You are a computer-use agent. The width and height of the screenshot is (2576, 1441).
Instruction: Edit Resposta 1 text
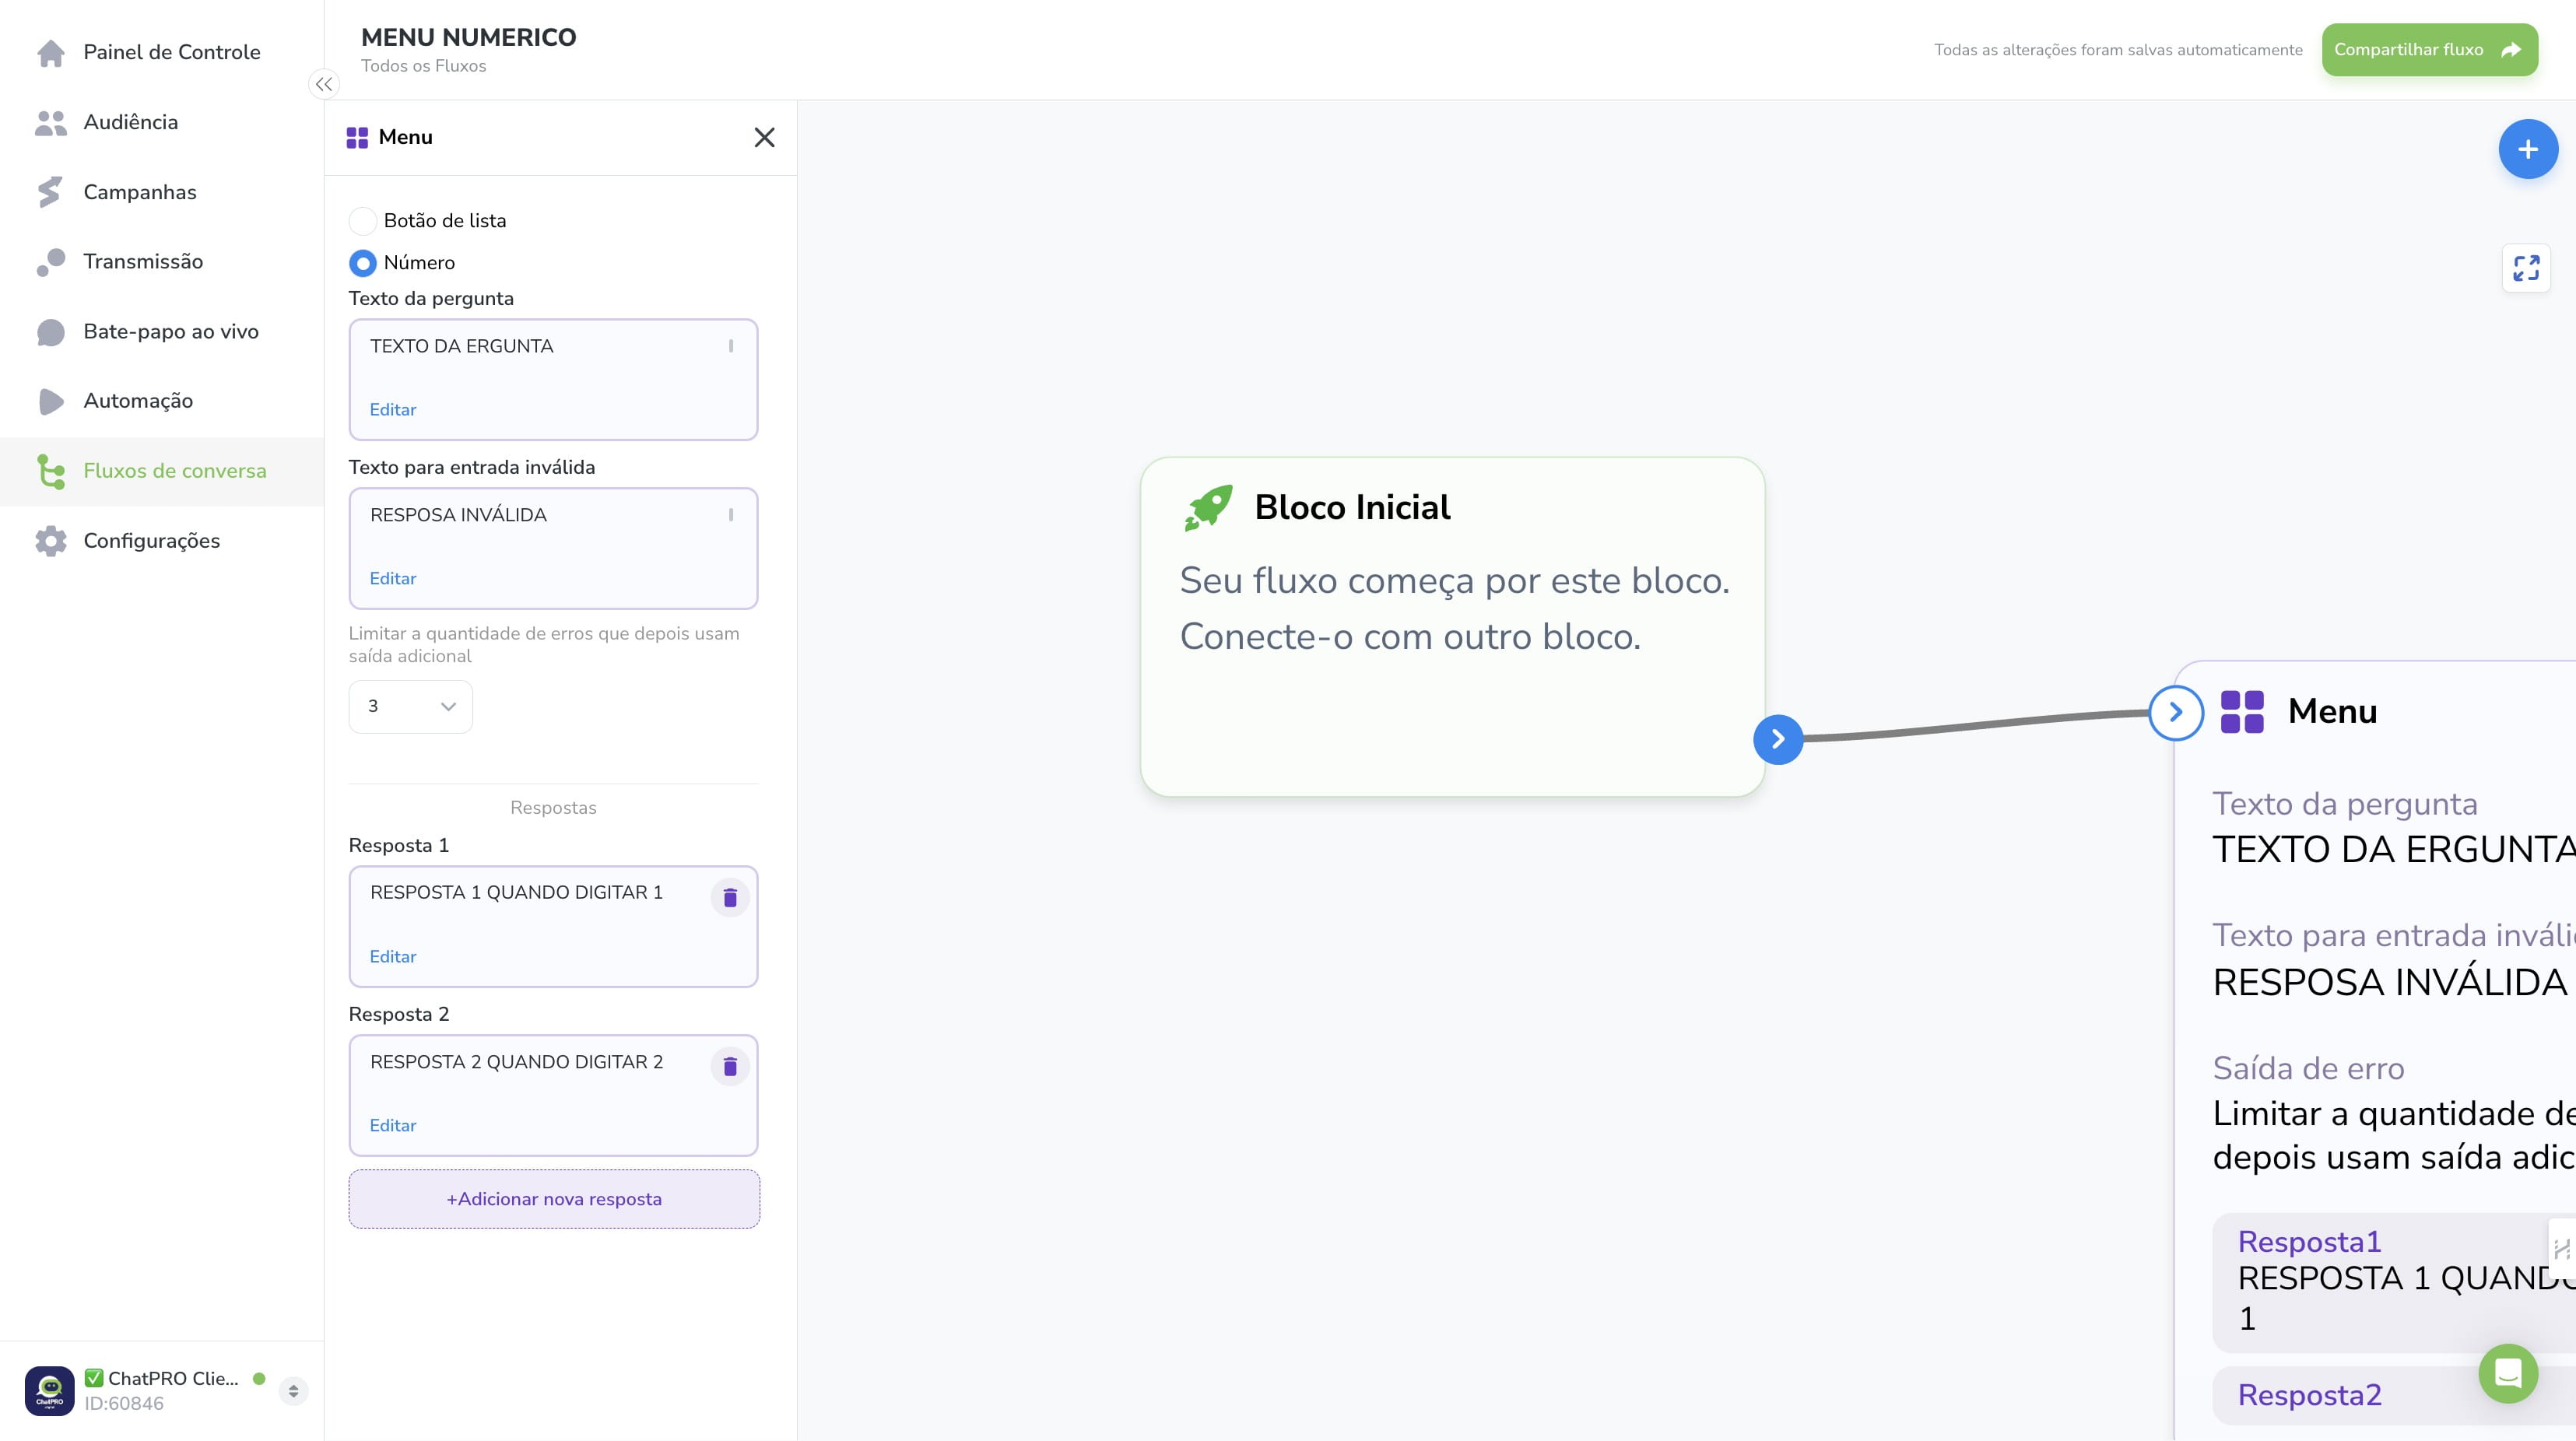(393, 957)
